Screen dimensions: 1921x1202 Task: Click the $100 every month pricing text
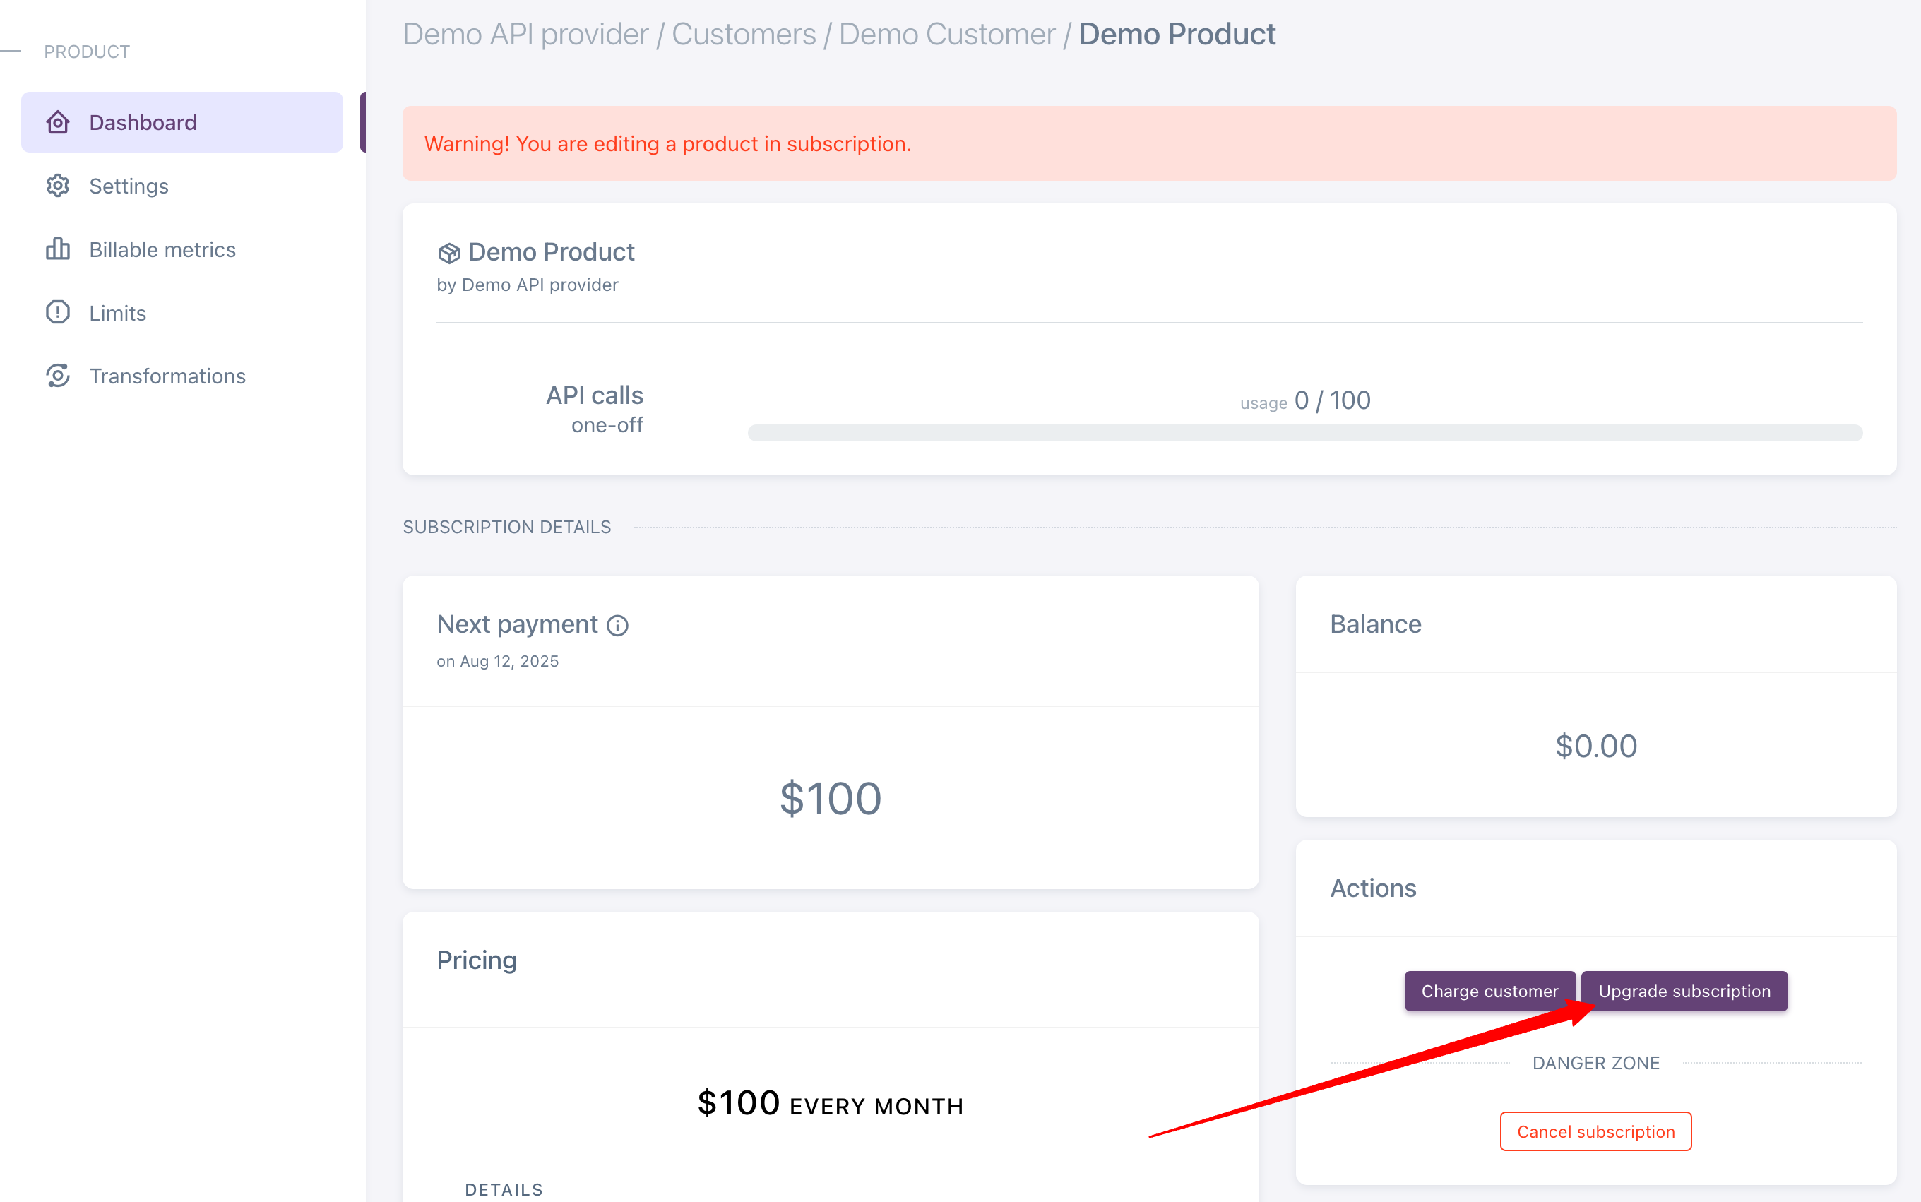coord(830,1105)
